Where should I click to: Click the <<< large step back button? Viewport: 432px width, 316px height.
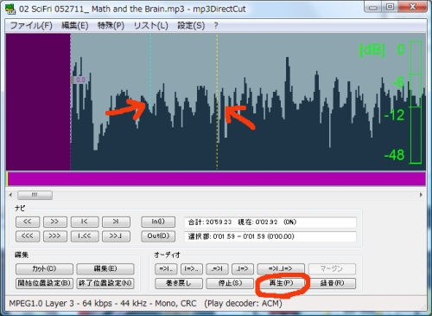pos(28,236)
